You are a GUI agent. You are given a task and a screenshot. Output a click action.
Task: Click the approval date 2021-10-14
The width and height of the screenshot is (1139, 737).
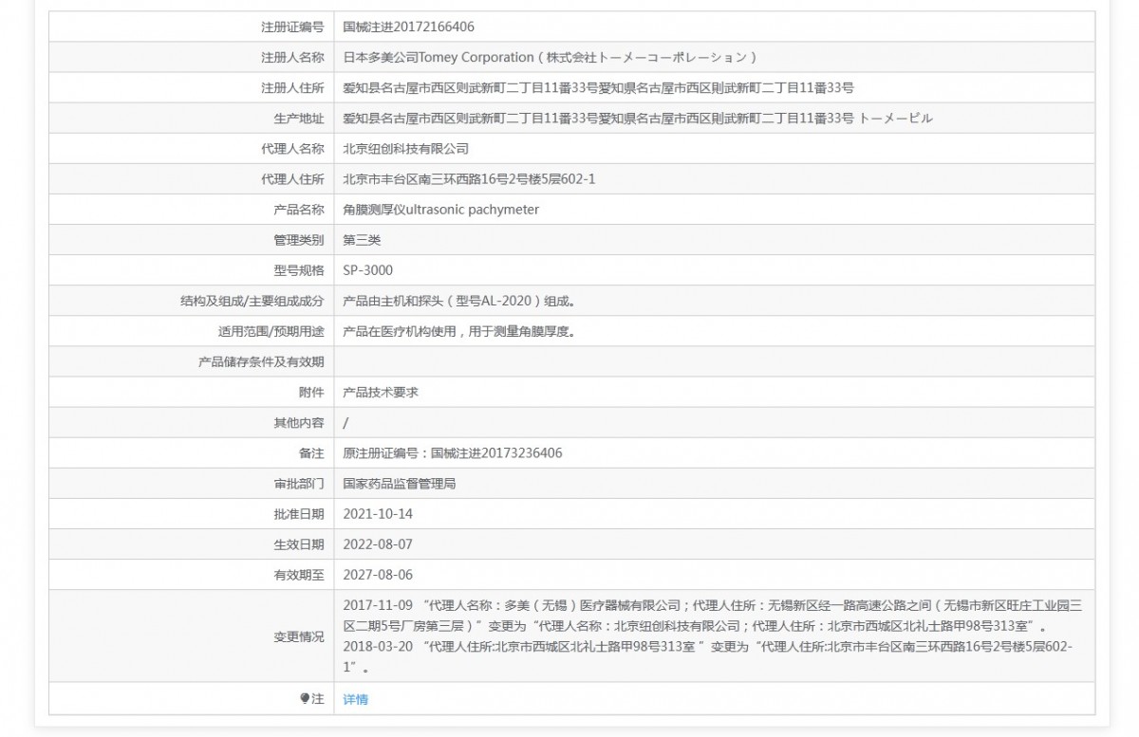coord(378,514)
